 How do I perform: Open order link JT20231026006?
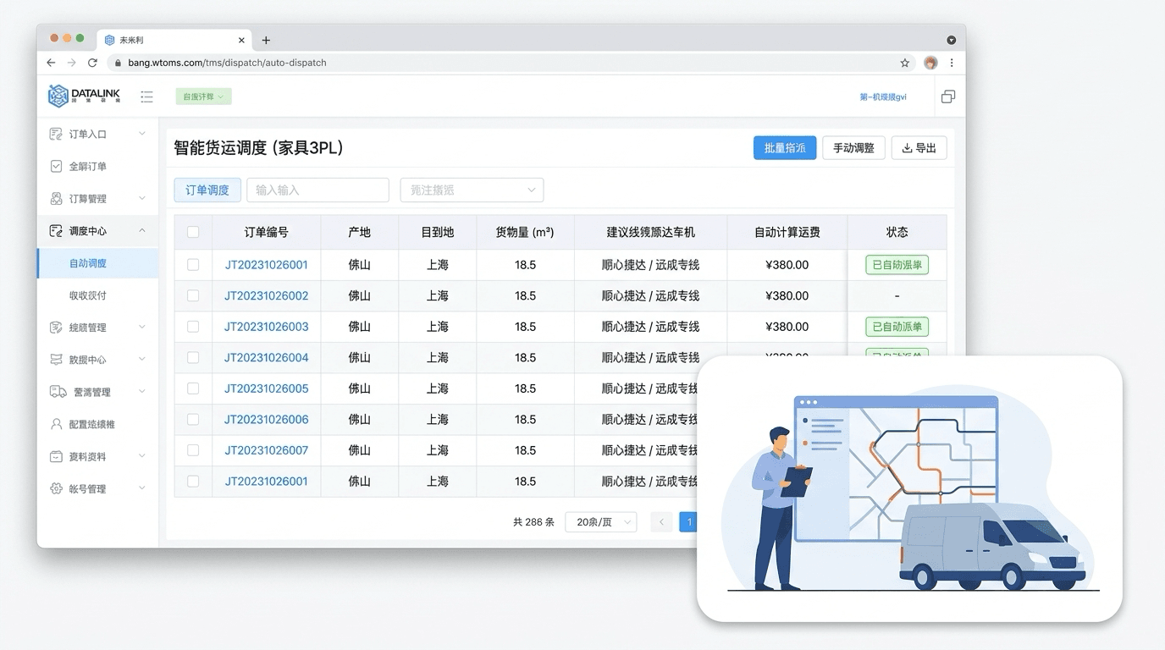coord(266,420)
